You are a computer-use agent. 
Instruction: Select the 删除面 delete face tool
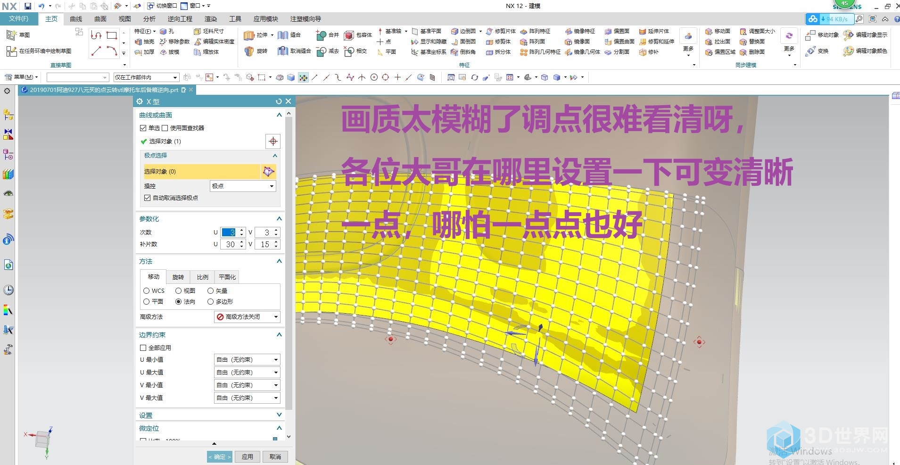[x=752, y=52]
